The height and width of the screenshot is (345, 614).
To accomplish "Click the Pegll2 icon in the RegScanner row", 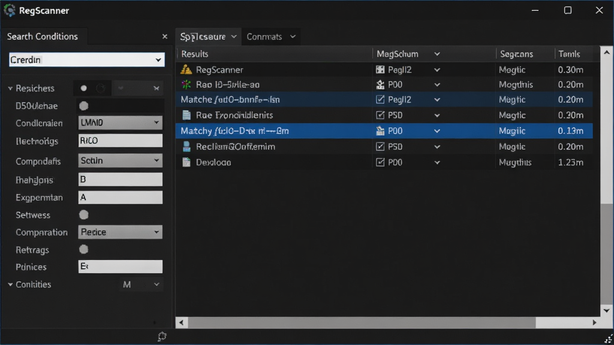I will [x=380, y=69].
